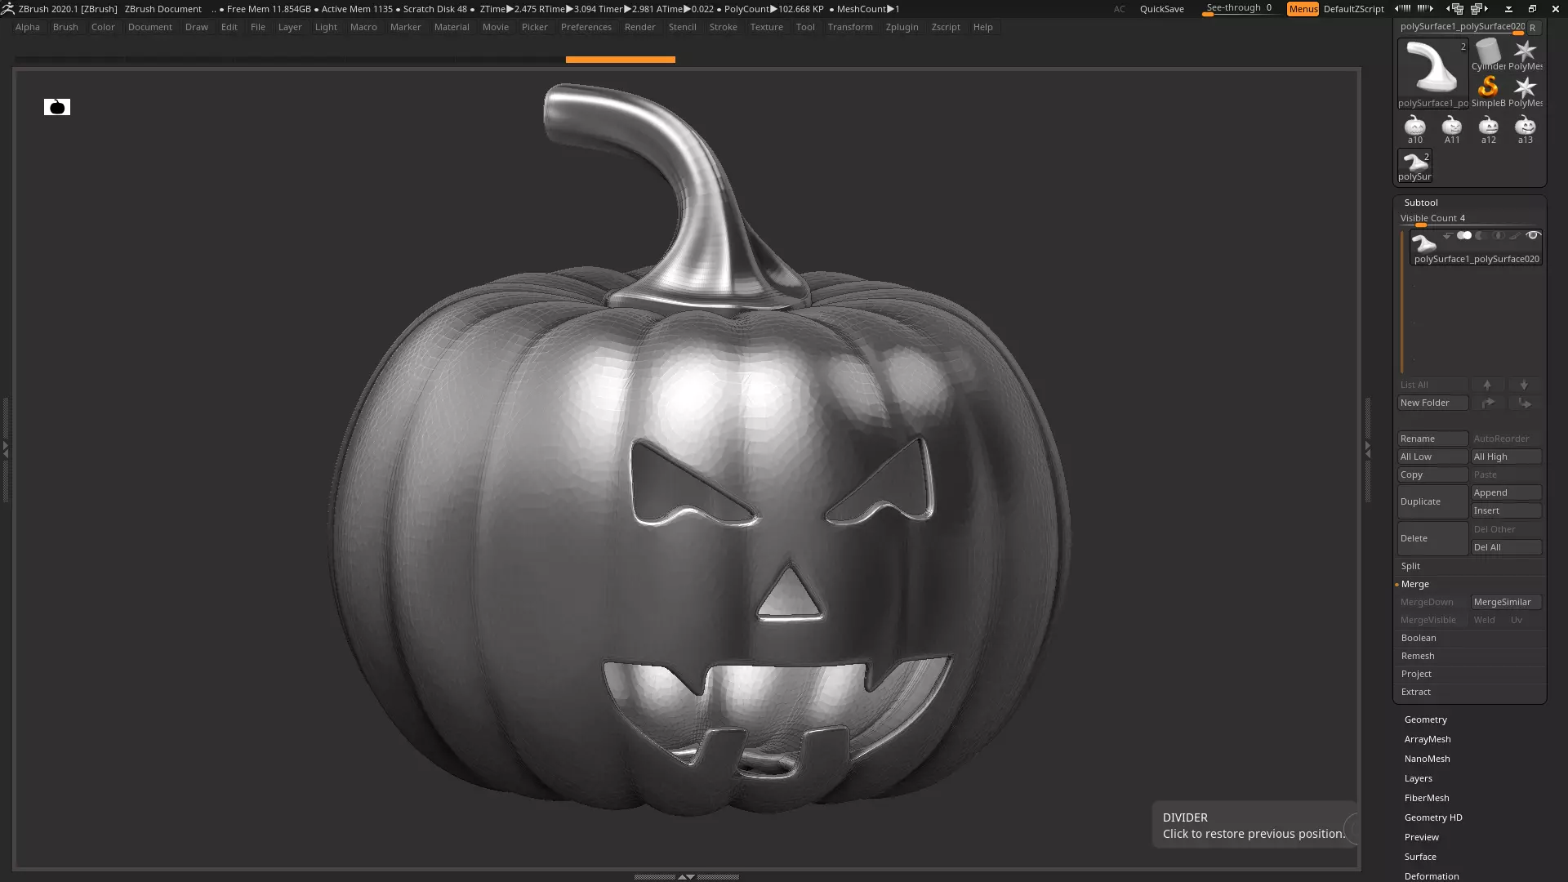Click the camera icon in the viewport
This screenshot has width=1568, height=882.
coord(57,107)
